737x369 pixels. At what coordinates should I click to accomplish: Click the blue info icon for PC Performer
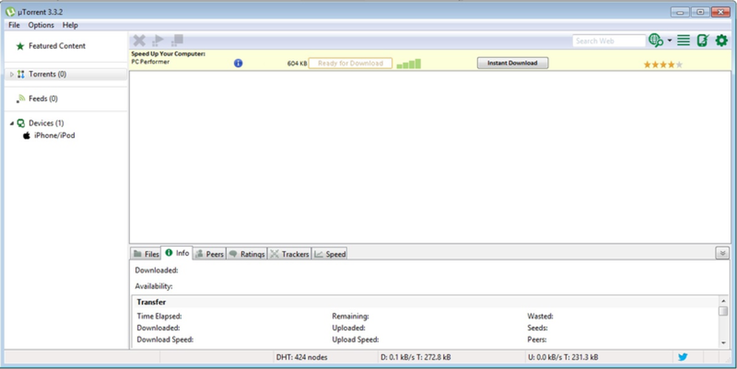click(239, 63)
